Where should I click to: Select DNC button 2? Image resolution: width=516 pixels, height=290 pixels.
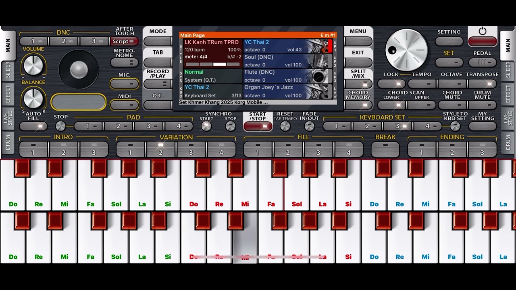pos(64,41)
